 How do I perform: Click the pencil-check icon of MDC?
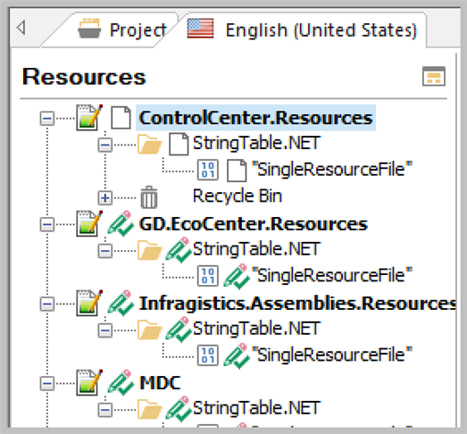[121, 383]
